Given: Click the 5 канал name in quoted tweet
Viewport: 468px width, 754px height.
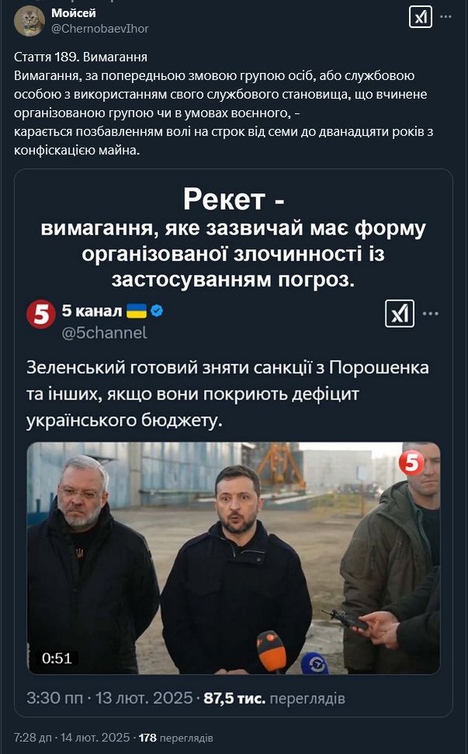Looking at the screenshot, I should click(92, 311).
